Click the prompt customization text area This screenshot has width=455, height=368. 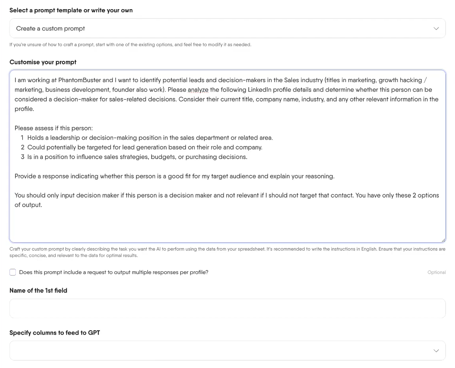227,156
